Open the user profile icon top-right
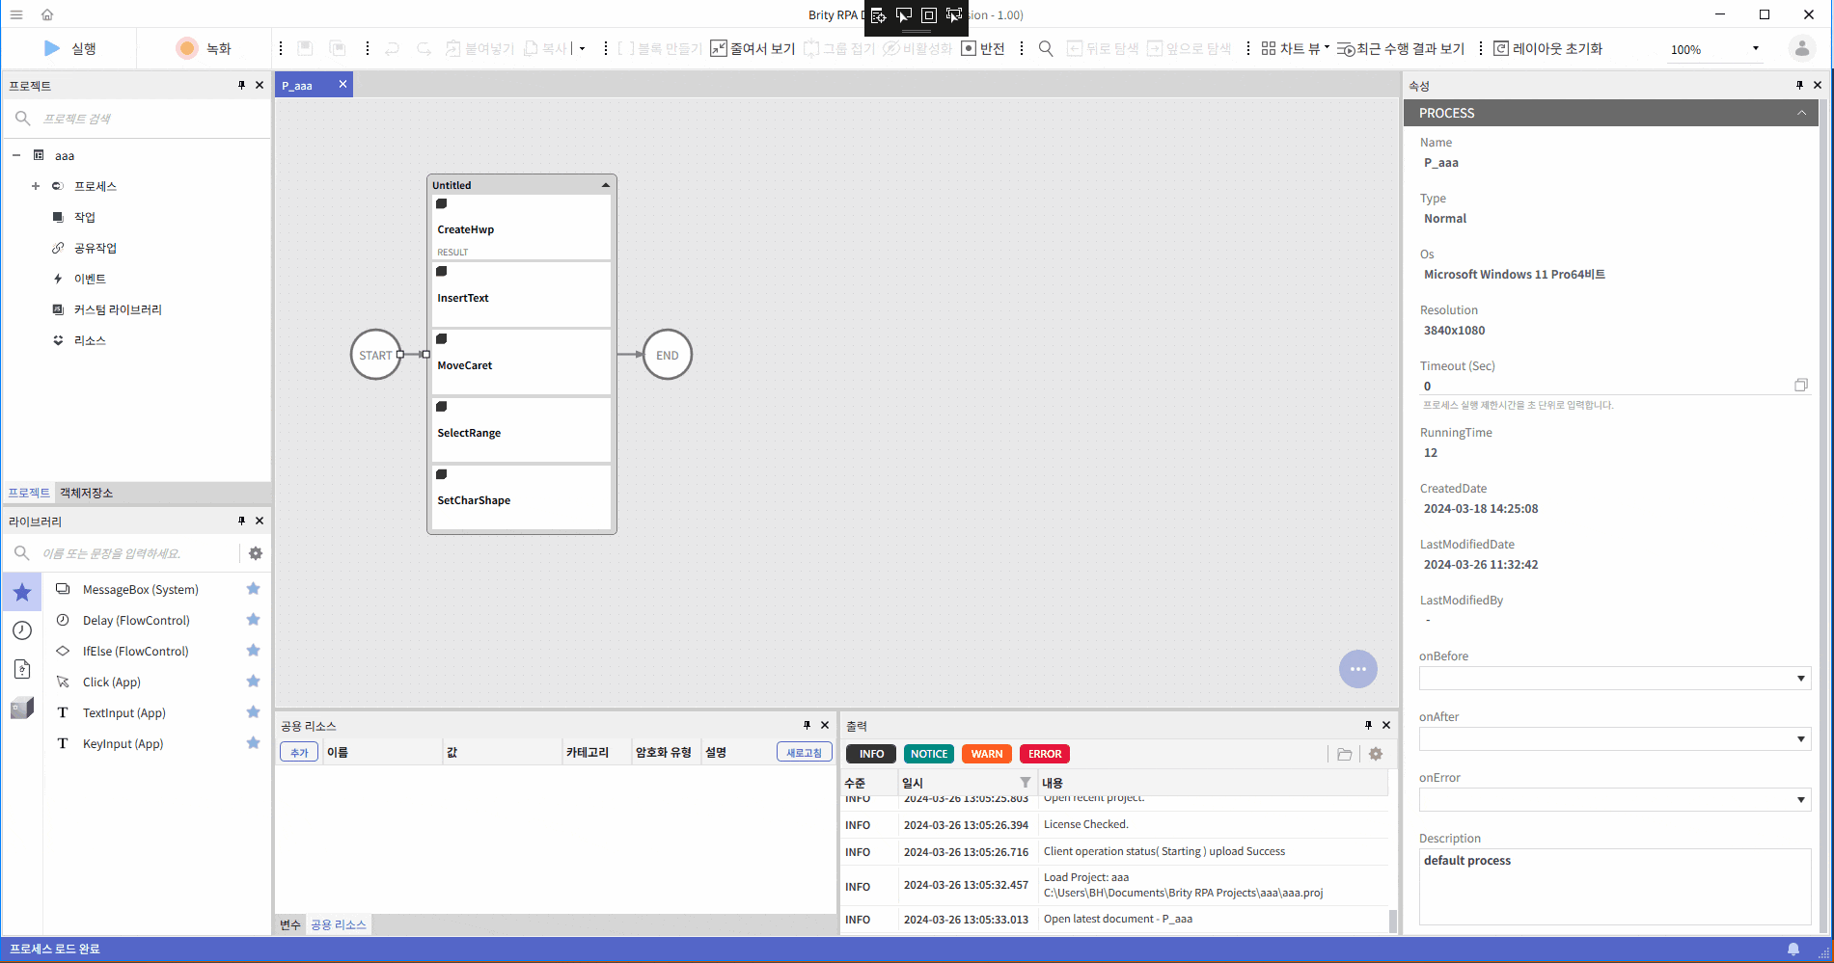Image resolution: width=1834 pixels, height=963 pixels. coord(1802,48)
